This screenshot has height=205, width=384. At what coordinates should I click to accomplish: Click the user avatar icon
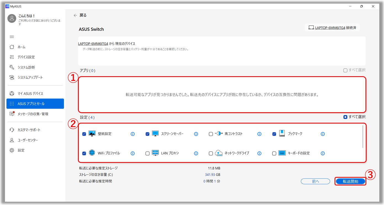click(12, 18)
